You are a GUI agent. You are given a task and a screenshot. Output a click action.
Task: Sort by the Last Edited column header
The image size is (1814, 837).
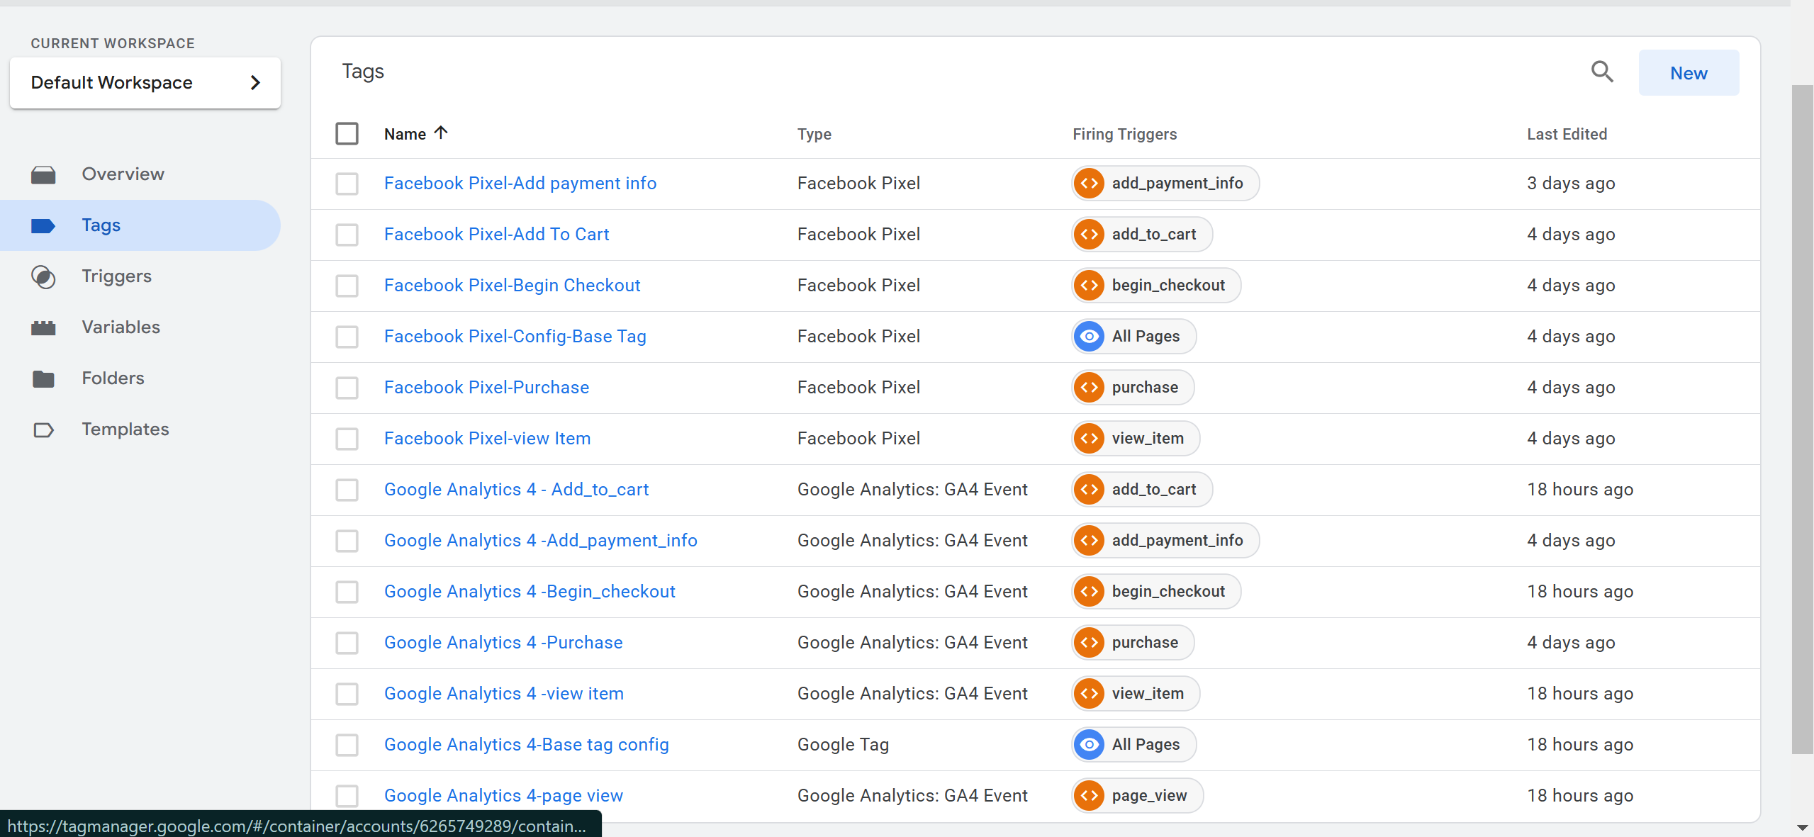point(1566,134)
